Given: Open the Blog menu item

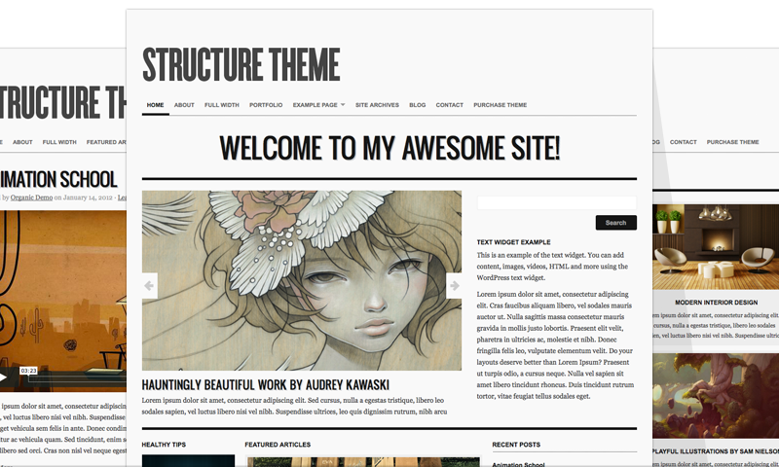Looking at the screenshot, I should (418, 105).
